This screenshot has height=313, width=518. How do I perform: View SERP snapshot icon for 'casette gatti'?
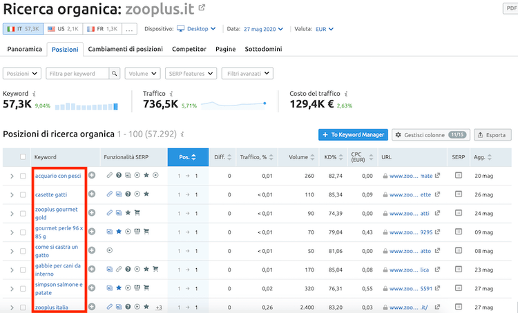pyautogui.click(x=458, y=194)
